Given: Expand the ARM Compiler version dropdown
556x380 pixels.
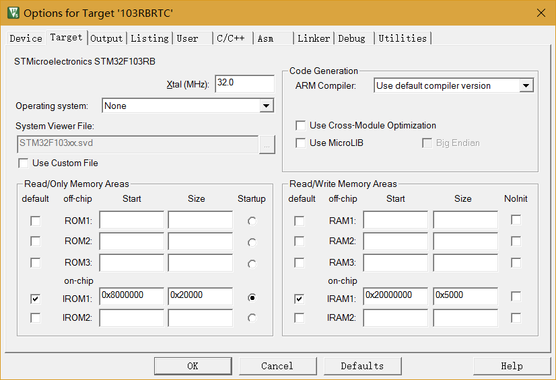Looking at the screenshot, I should pos(526,85).
